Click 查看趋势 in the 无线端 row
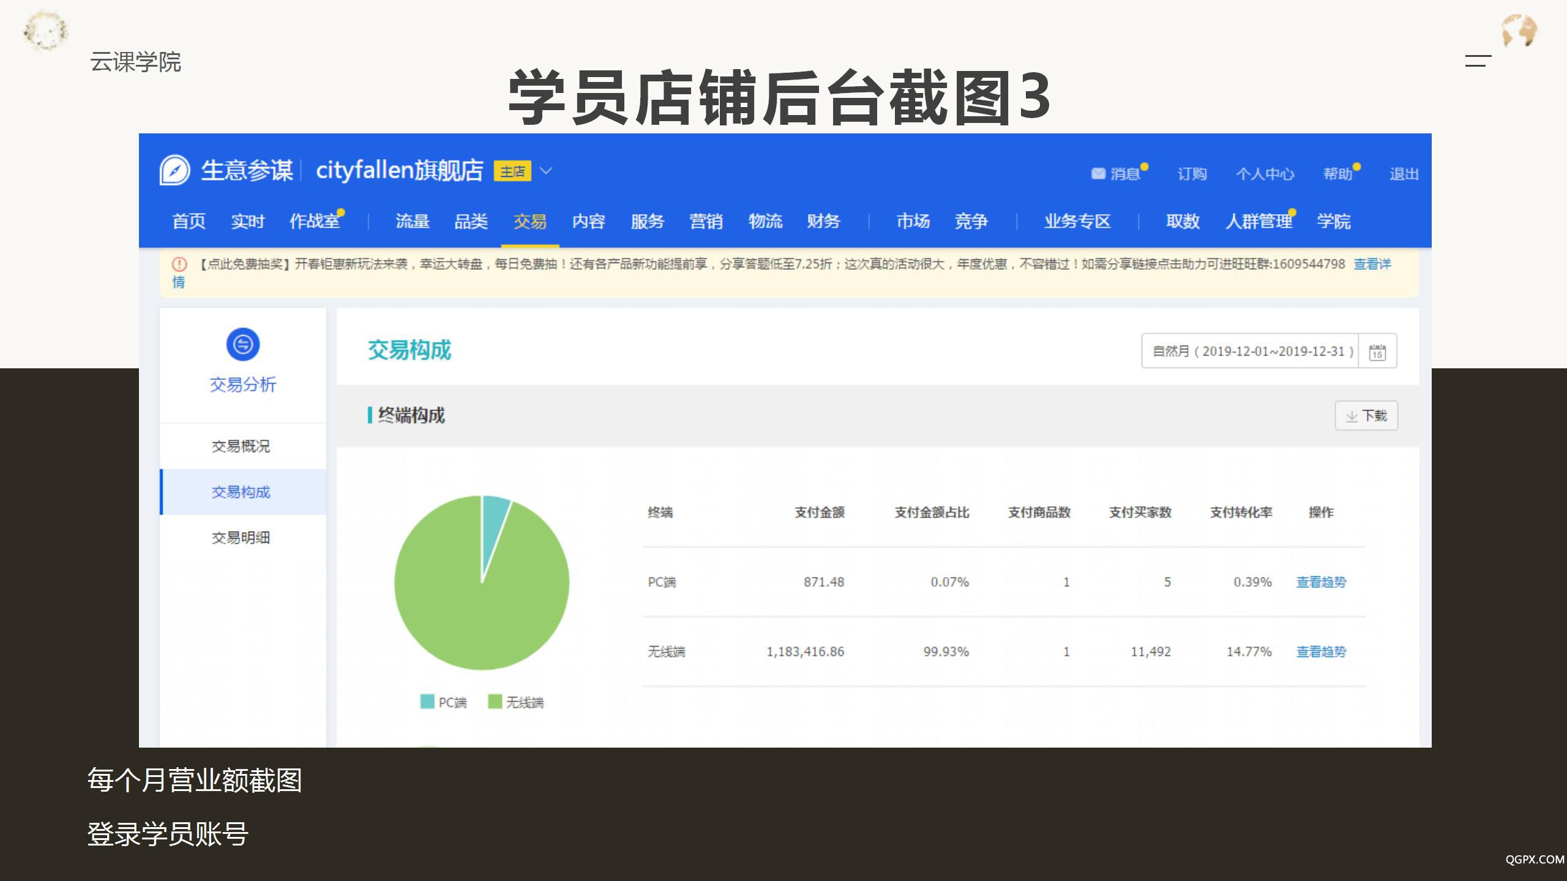The height and width of the screenshot is (881, 1567). [1321, 652]
